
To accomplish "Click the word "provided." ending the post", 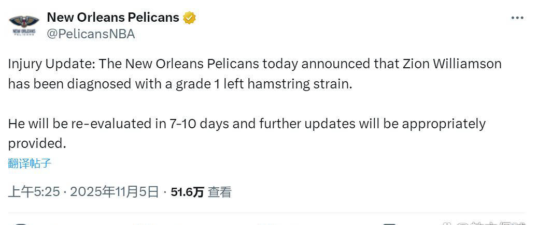I will (37, 143).
